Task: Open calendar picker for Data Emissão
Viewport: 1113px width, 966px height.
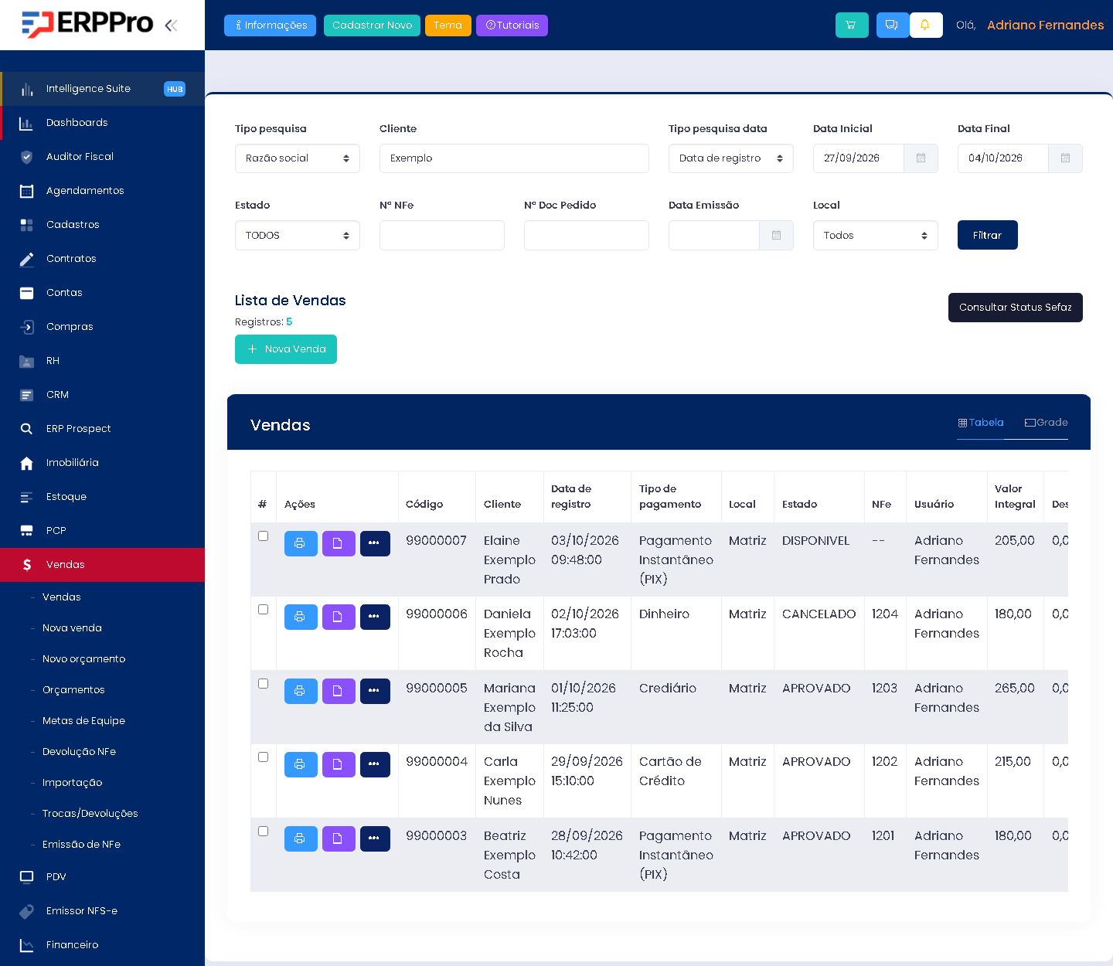Action: [776, 235]
